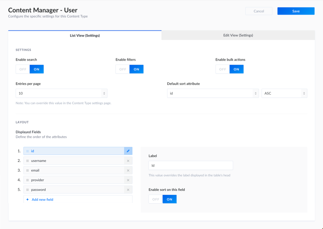Screen dimensions: 323x229
Task: Disable sort on the Id field
Action: 156,199
